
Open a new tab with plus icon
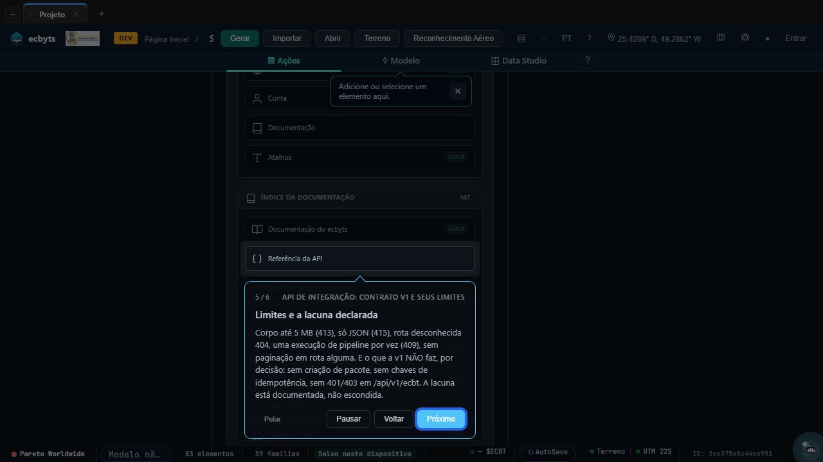(x=101, y=13)
